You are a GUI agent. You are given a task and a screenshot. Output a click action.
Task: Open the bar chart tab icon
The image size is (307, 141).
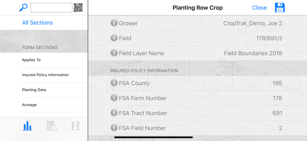[28, 126]
